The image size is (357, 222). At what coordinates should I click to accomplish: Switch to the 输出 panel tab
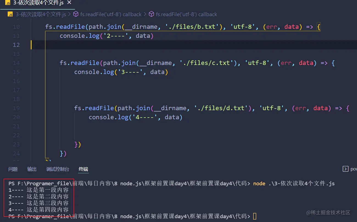point(32,169)
